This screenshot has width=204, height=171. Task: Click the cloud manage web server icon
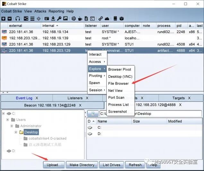[x=107, y=19]
